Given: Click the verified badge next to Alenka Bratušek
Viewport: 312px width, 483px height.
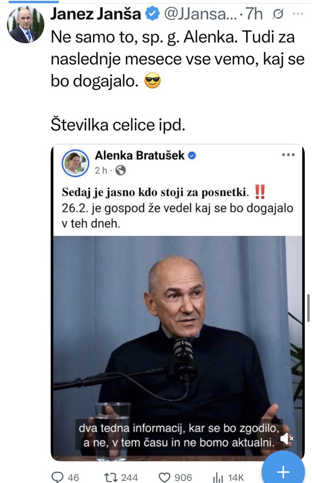Looking at the screenshot, I should coord(192,156).
